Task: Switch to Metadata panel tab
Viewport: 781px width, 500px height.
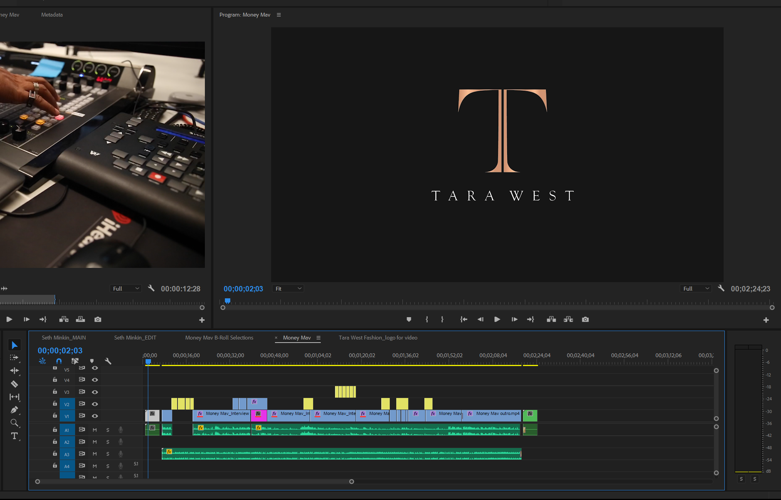Action: (52, 15)
